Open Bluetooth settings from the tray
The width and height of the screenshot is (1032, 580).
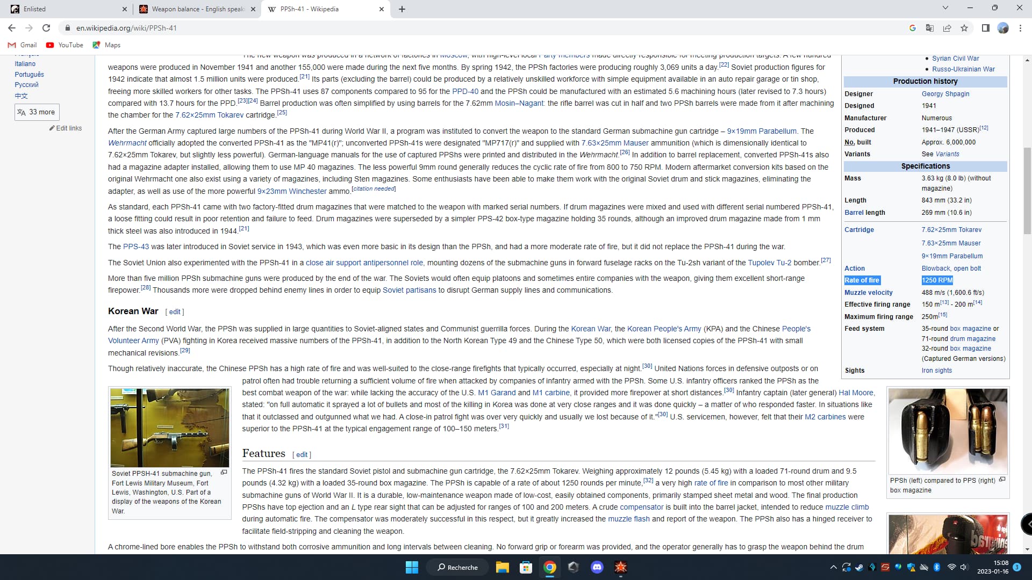click(x=937, y=567)
